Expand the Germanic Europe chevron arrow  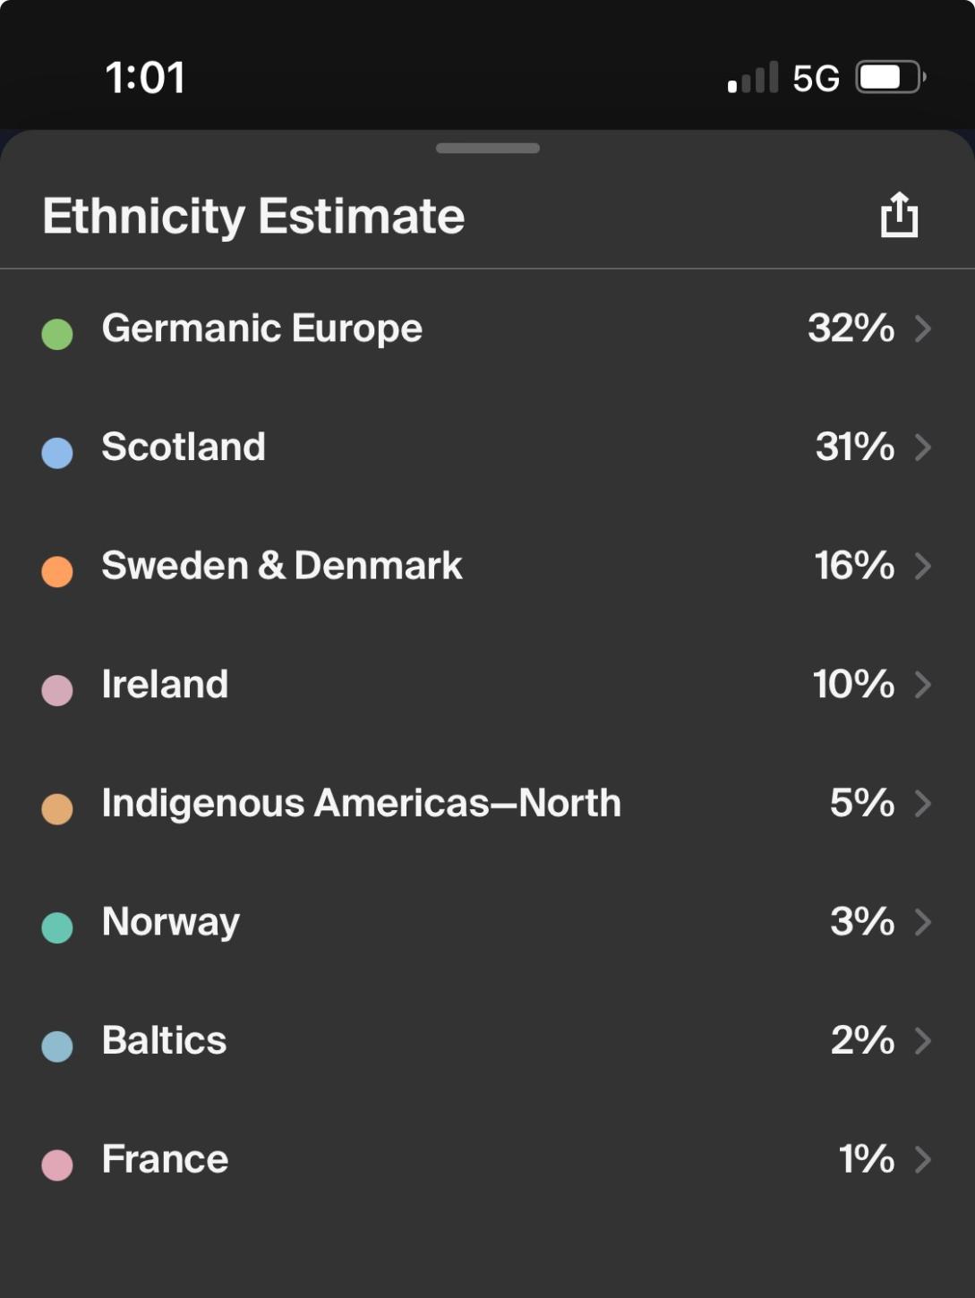point(923,329)
